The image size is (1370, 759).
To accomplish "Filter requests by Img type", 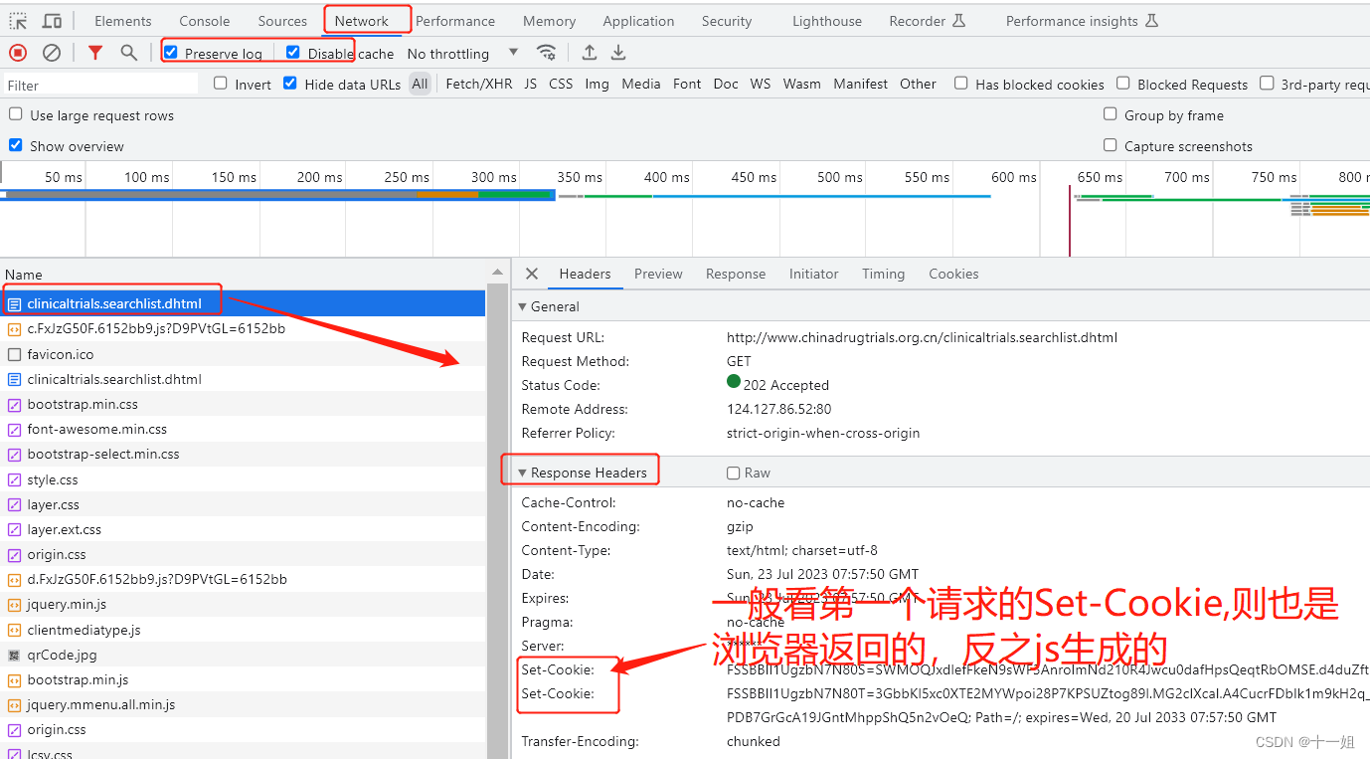I will tap(597, 84).
